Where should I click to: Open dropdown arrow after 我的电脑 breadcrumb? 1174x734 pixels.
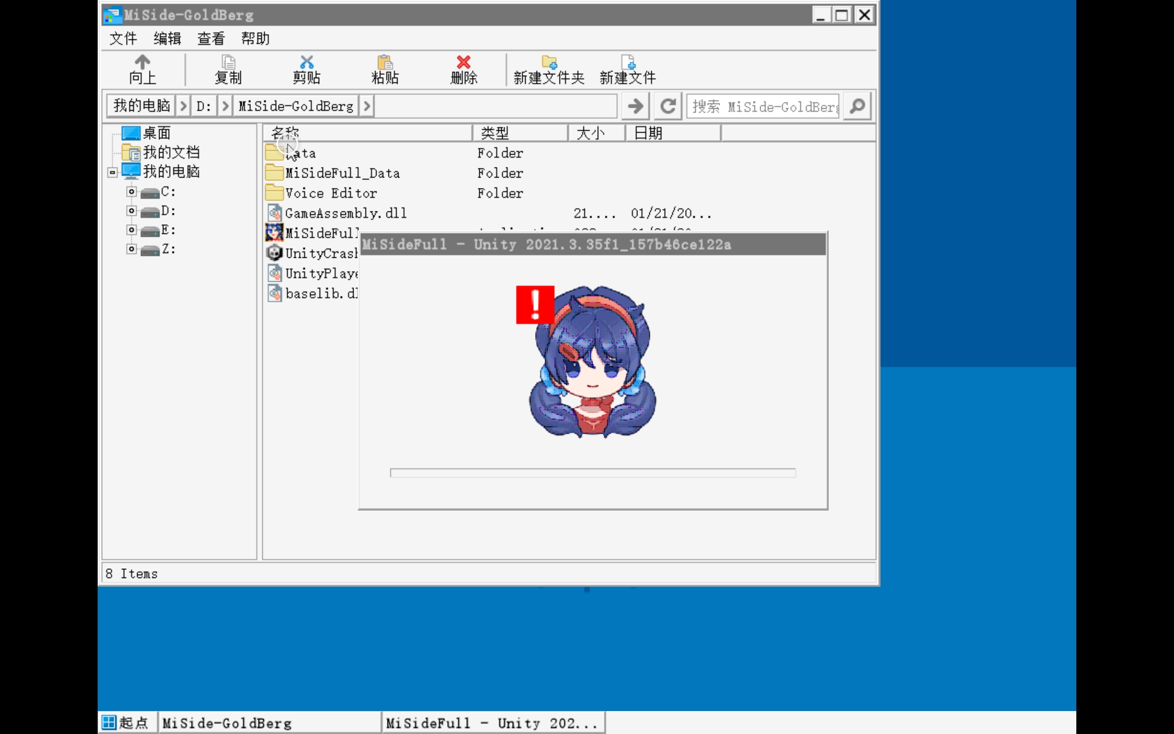pyautogui.click(x=183, y=106)
